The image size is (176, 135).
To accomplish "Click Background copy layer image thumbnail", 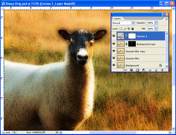I will click(121, 44).
